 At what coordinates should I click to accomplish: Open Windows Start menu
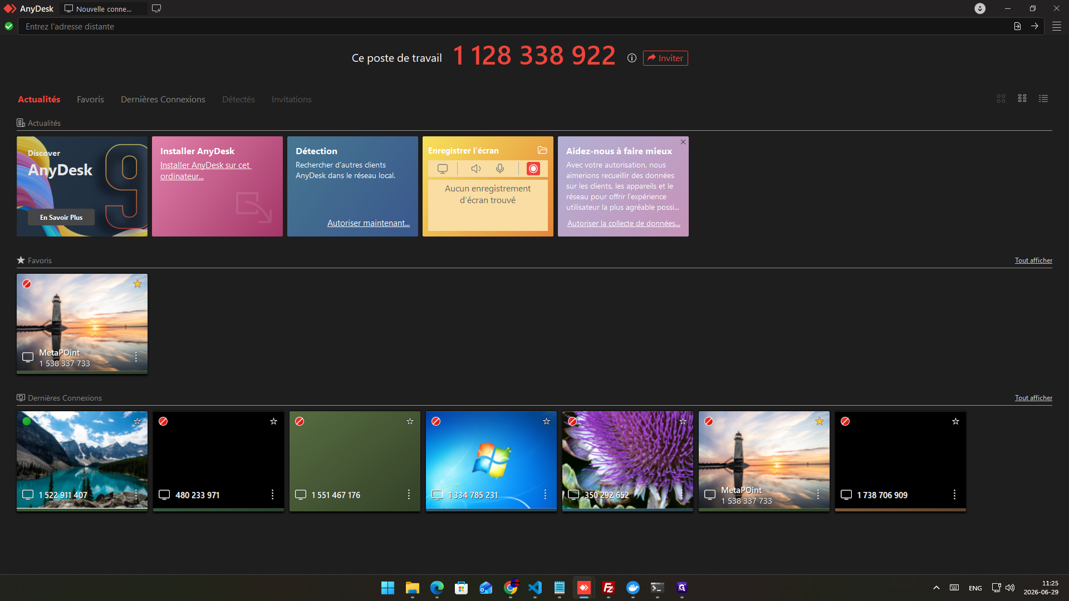pos(388,588)
